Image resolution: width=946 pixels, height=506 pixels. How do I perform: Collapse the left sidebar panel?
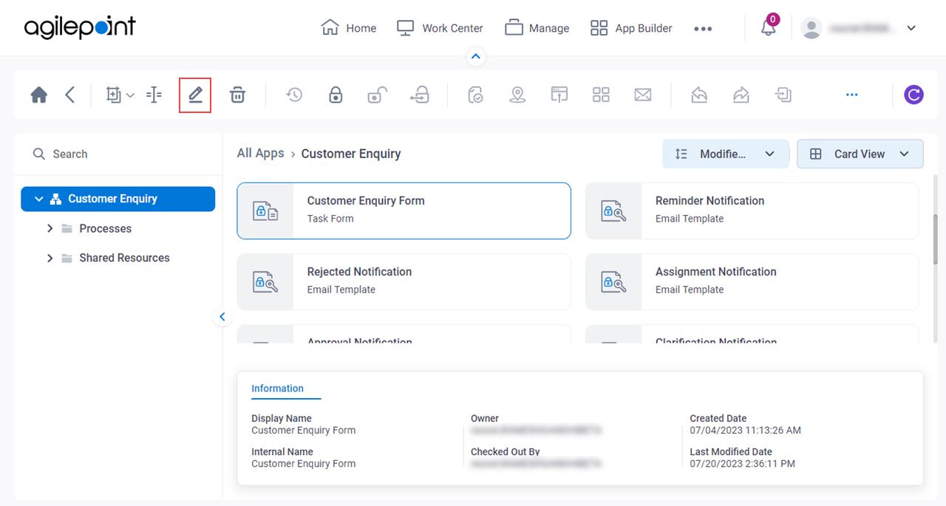pos(222,317)
